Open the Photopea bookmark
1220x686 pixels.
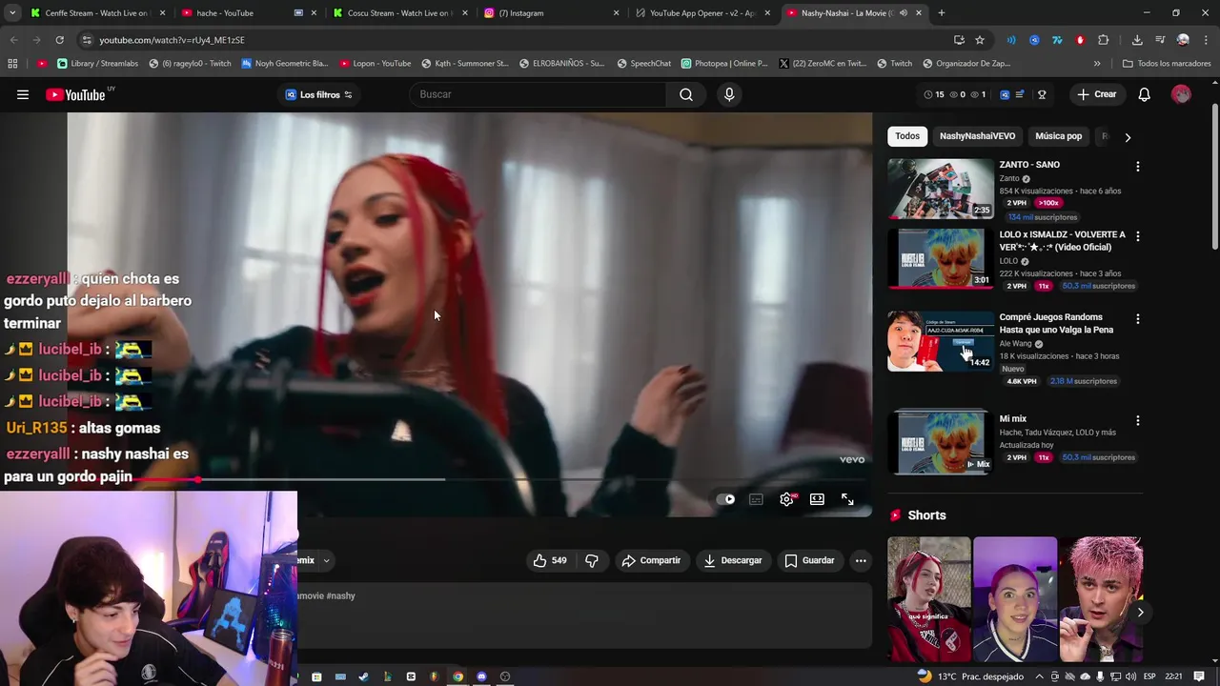tap(724, 64)
